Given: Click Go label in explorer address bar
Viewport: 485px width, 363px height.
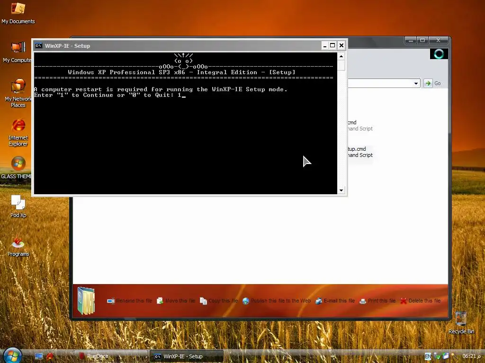Looking at the screenshot, I should point(437,83).
